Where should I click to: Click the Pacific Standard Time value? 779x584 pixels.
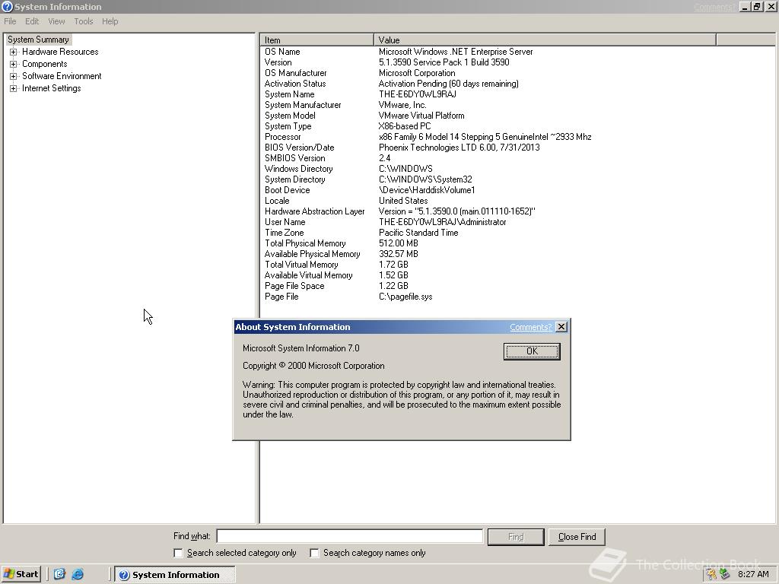coord(418,233)
